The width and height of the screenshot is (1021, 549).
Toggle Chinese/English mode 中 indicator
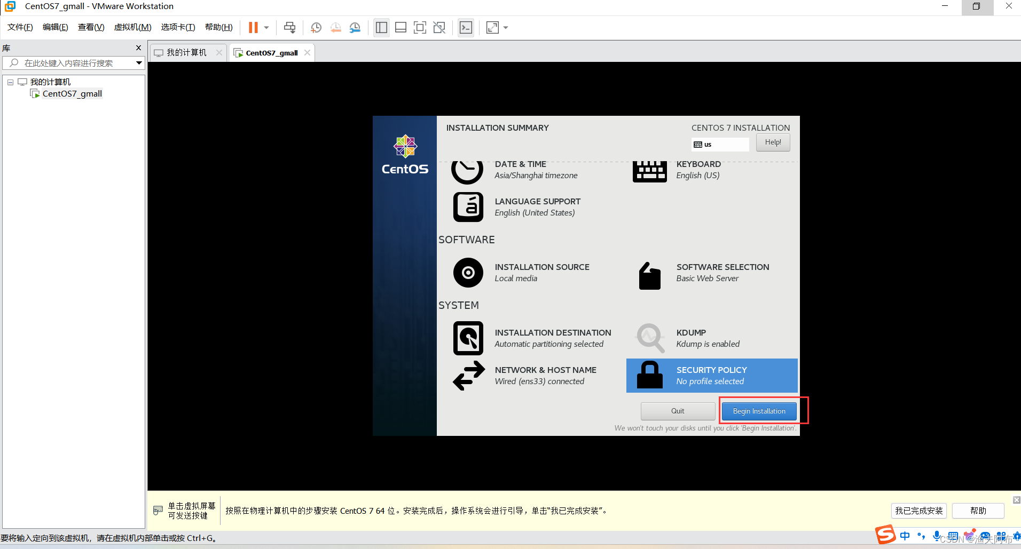(x=905, y=536)
